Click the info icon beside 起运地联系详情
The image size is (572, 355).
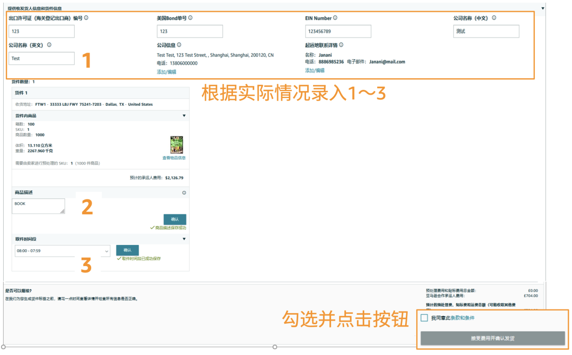coord(342,45)
